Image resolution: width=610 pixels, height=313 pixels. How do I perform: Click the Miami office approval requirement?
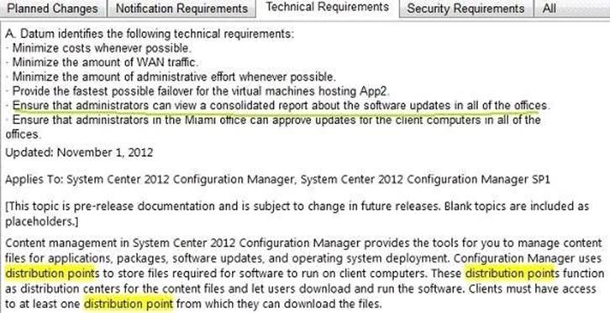[x=273, y=127]
